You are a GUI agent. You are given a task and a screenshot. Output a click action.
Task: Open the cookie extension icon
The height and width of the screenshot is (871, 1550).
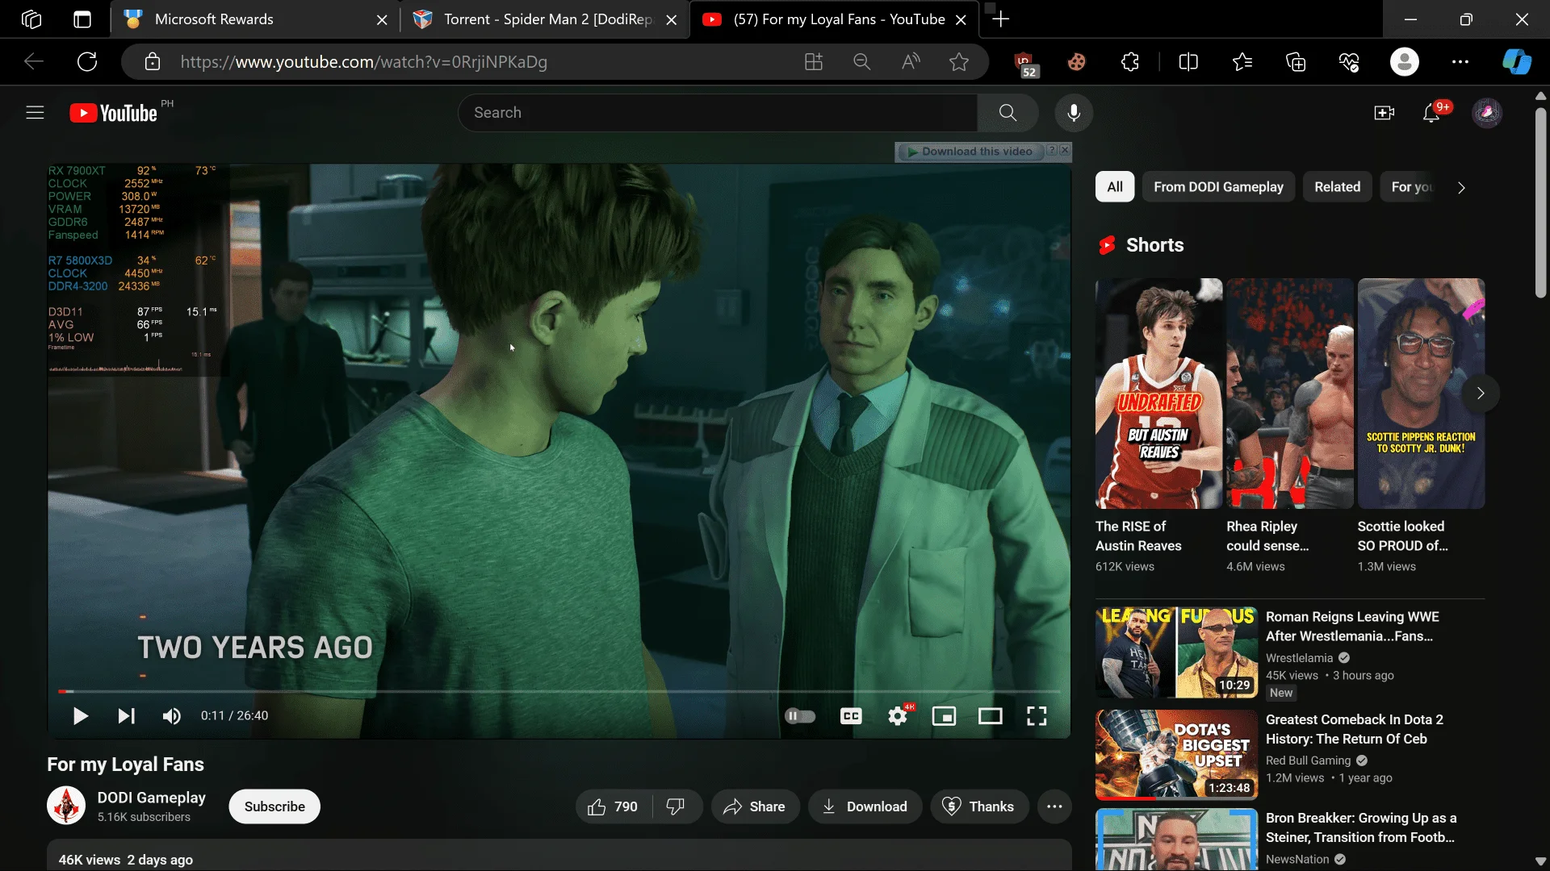point(1077,62)
